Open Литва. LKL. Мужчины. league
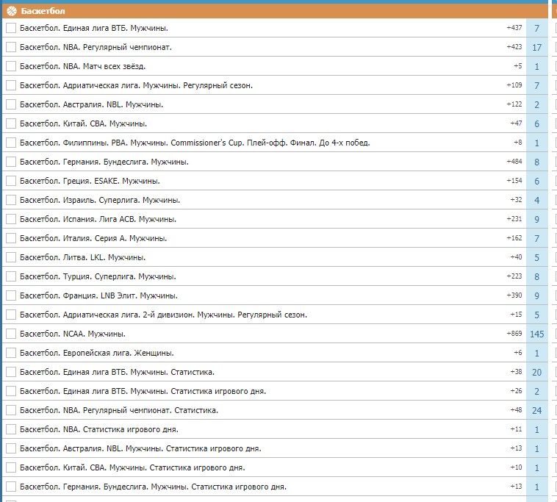557x502 pixels. [83, 257]
